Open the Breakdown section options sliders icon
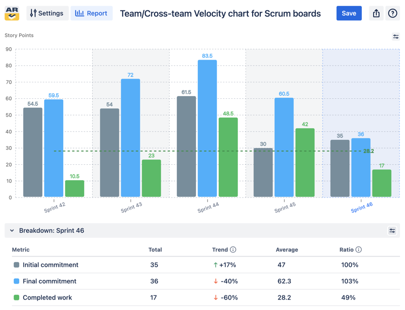The height and width of the screenshot is (310, 405). [x=392, y=231]
